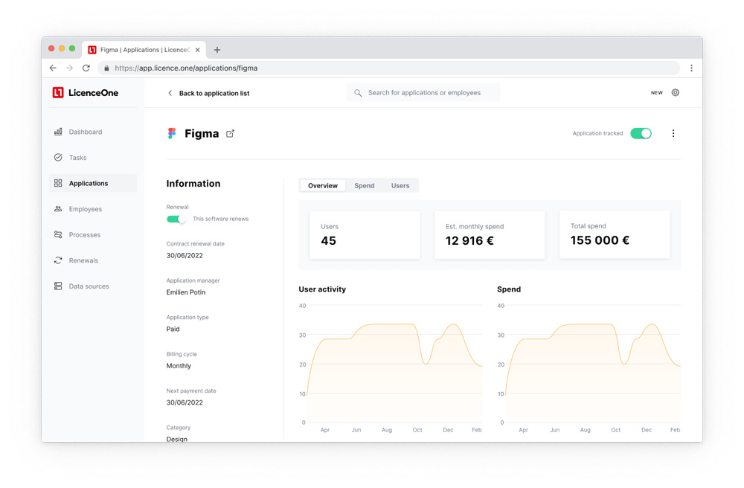Click the browser back arrow
The width and height of the screenshot is (744, 488).
tap(53, 68)
